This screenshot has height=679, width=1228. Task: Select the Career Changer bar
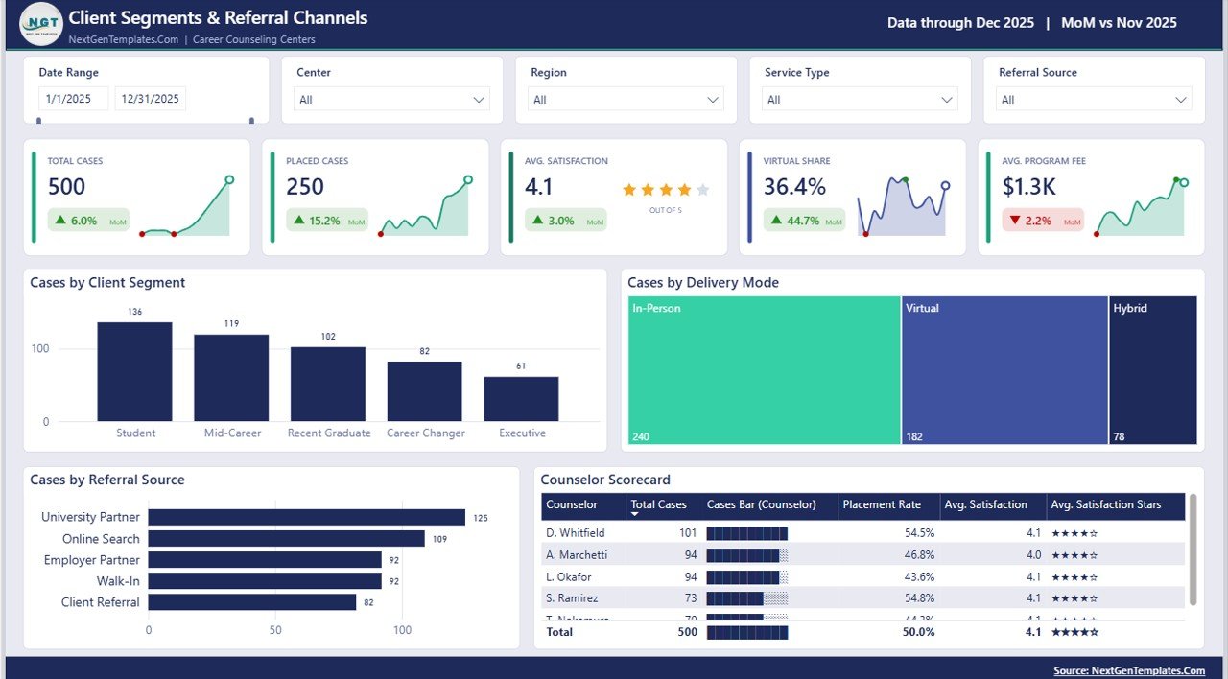point(425,391)
